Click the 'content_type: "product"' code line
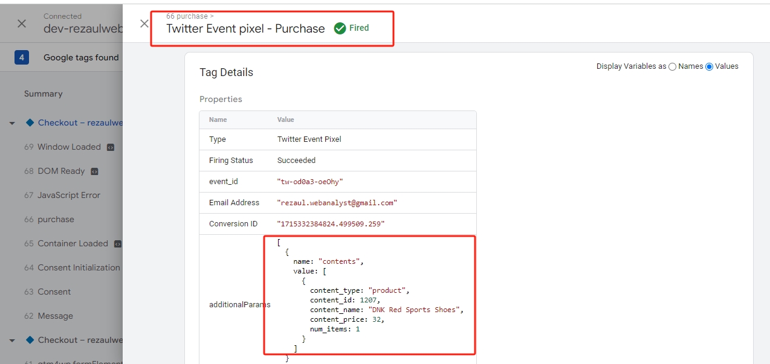The height and width of the screenshot is (364, 770). click(x=360, y=290)
